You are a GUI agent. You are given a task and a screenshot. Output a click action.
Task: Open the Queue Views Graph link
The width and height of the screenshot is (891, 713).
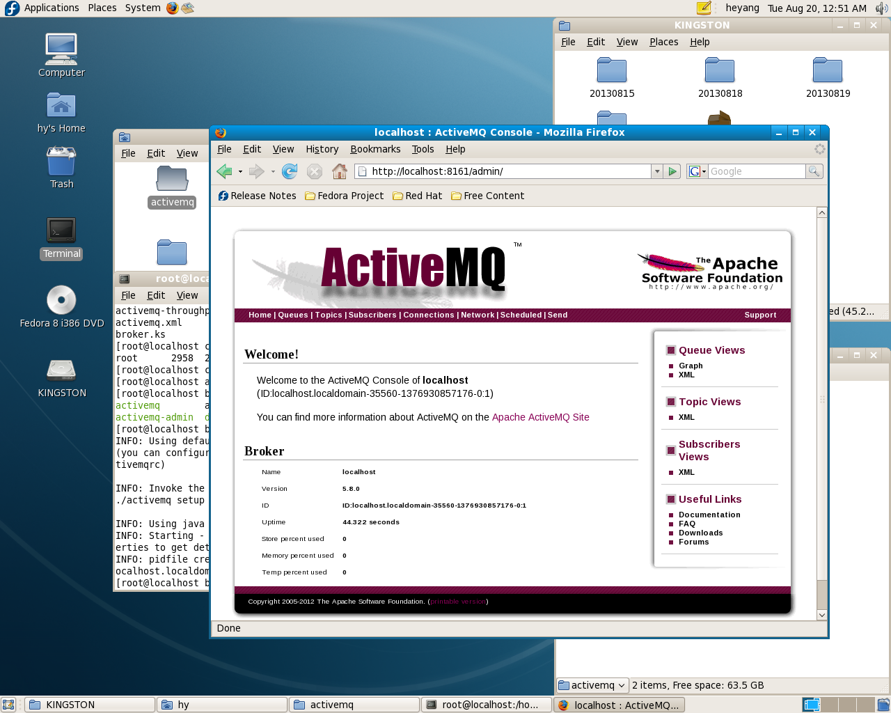pos(691,366)
